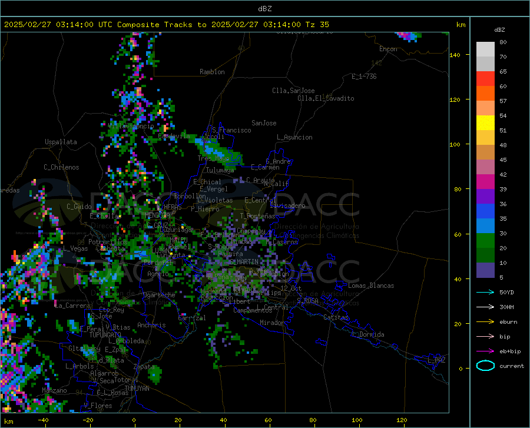Select the amber 51 dBZ legend swatch
Screen dimensions: 530x428
(x=485, y=138)
